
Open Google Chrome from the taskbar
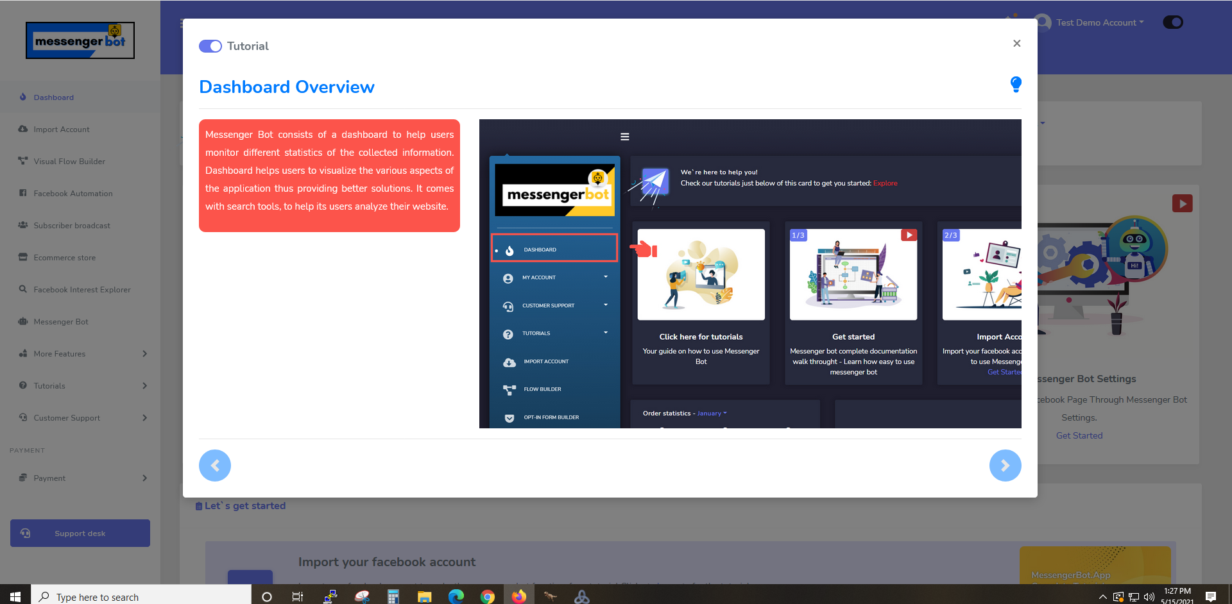point(488,597)
